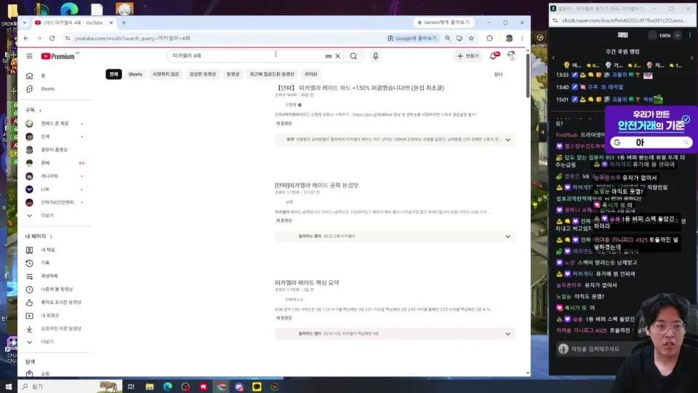Open the Chrome extensions puzzle icon
The image size is (698, 393).
point(489,39)
